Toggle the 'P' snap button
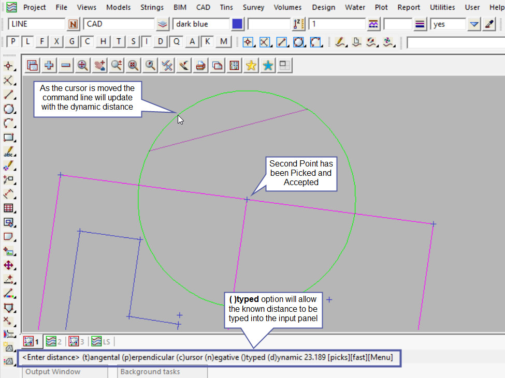 click(x=13, y=42)
